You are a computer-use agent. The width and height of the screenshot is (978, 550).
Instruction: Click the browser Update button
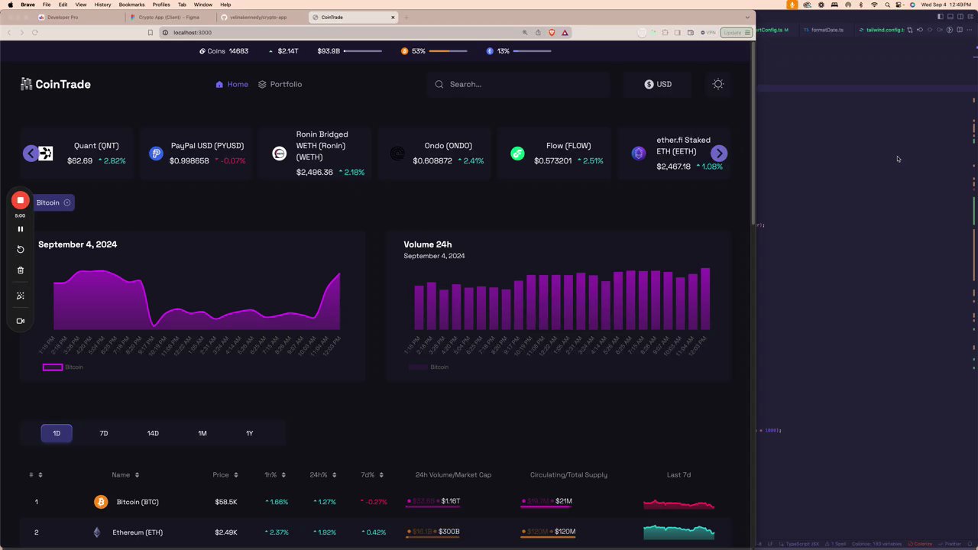pyautogui.click(x=737, y=32)
